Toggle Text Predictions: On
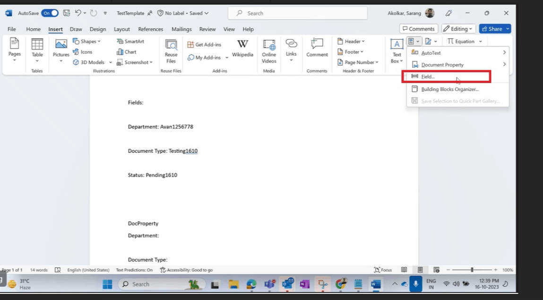 pyautogui.click(x=134, y=270)
